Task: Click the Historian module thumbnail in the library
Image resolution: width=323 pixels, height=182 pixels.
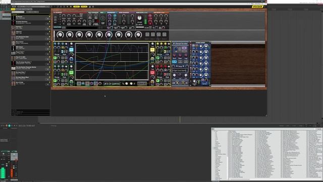Action: tap(14, 32)
